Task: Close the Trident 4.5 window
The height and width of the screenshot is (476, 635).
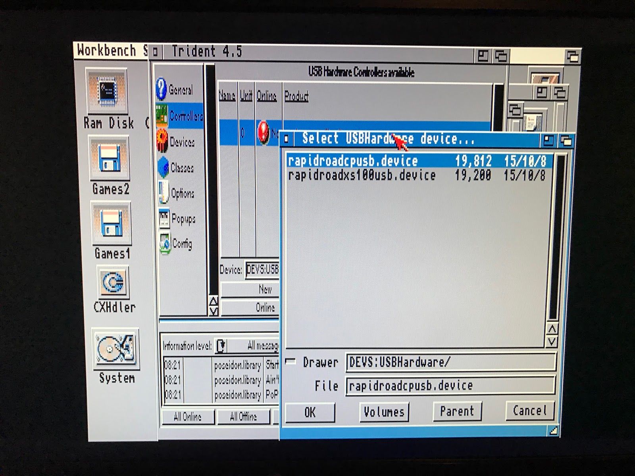Action: [155, 52]
